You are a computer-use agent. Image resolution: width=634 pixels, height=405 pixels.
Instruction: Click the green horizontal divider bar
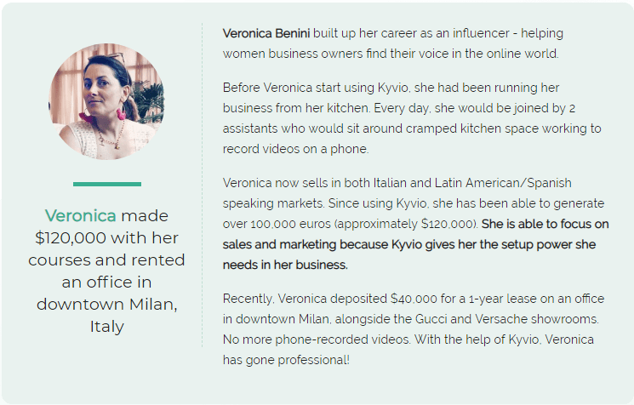tap(107, 185)
